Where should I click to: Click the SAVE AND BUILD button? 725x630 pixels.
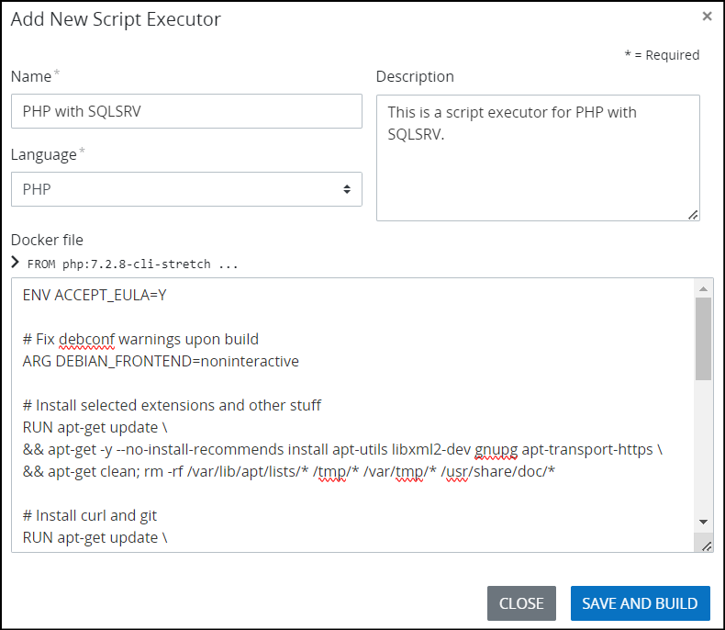(640, 603)
